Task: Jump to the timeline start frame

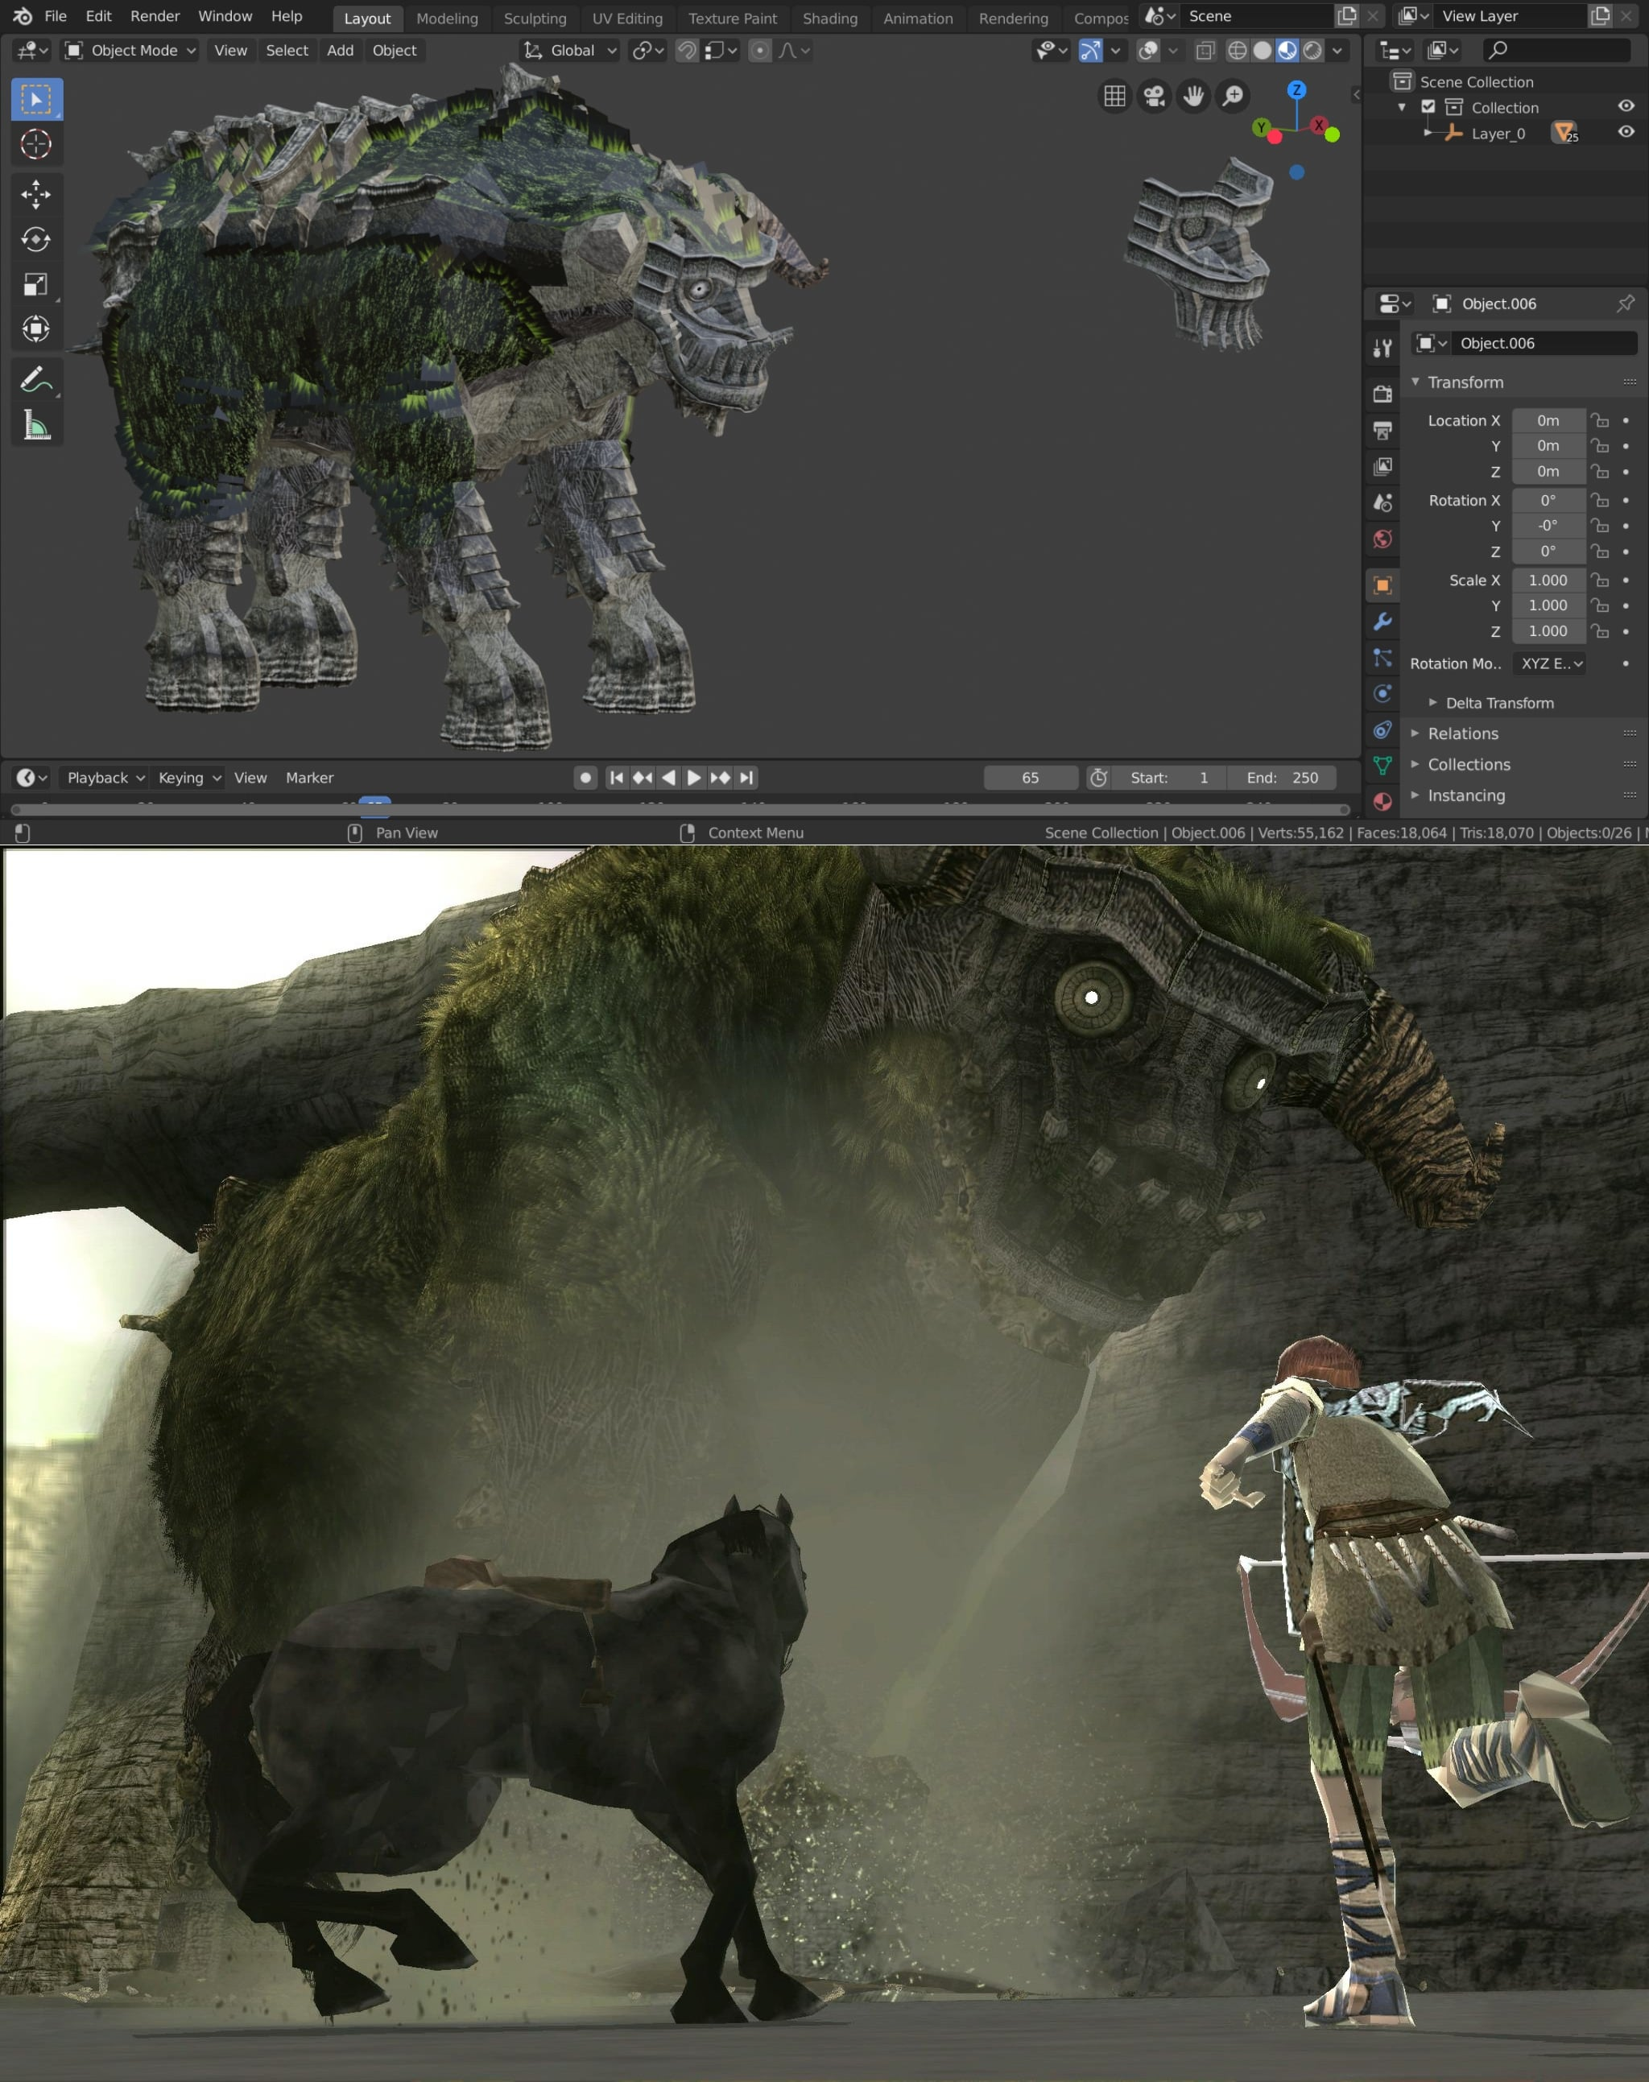Action: click(x=617, y=778)
